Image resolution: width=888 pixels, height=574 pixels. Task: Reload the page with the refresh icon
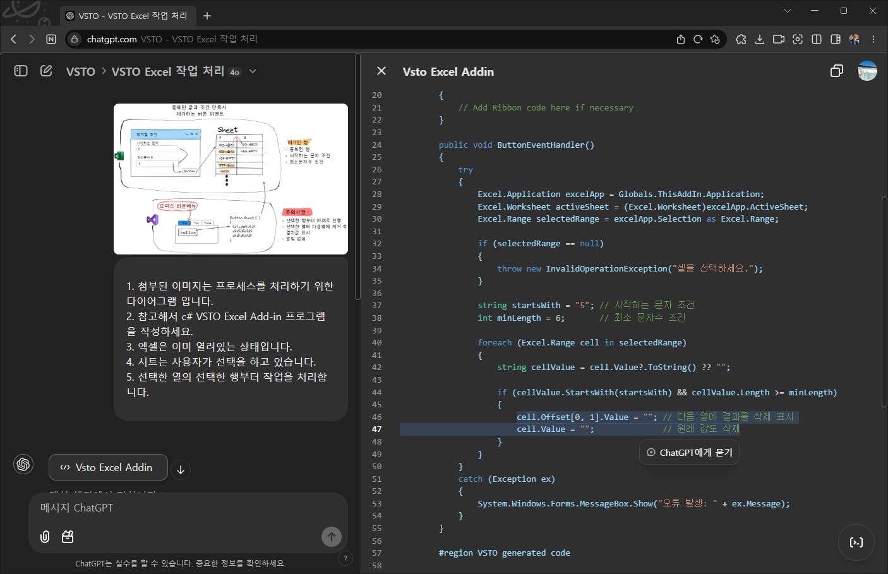pyautogui.click(x=698, y=39)
